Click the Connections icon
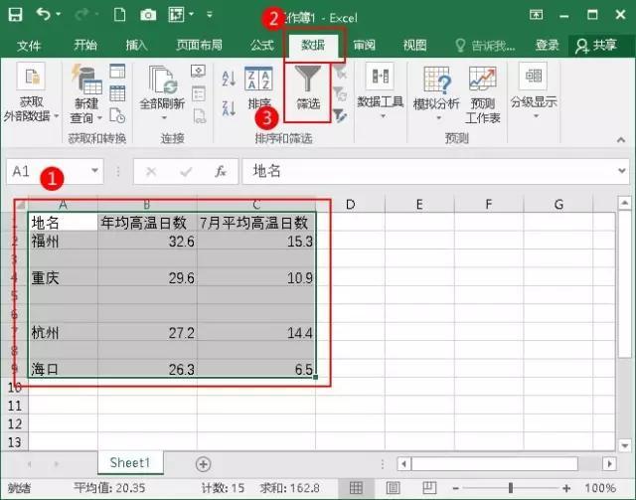The image size is (636, 500). [199, 71]
